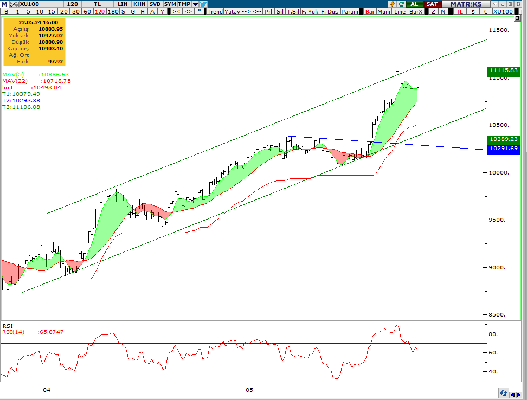The width and height of the screenshot is (527, 400).
Task: Click the XU100 button in the lower toolbar
Action: point(503,11)
